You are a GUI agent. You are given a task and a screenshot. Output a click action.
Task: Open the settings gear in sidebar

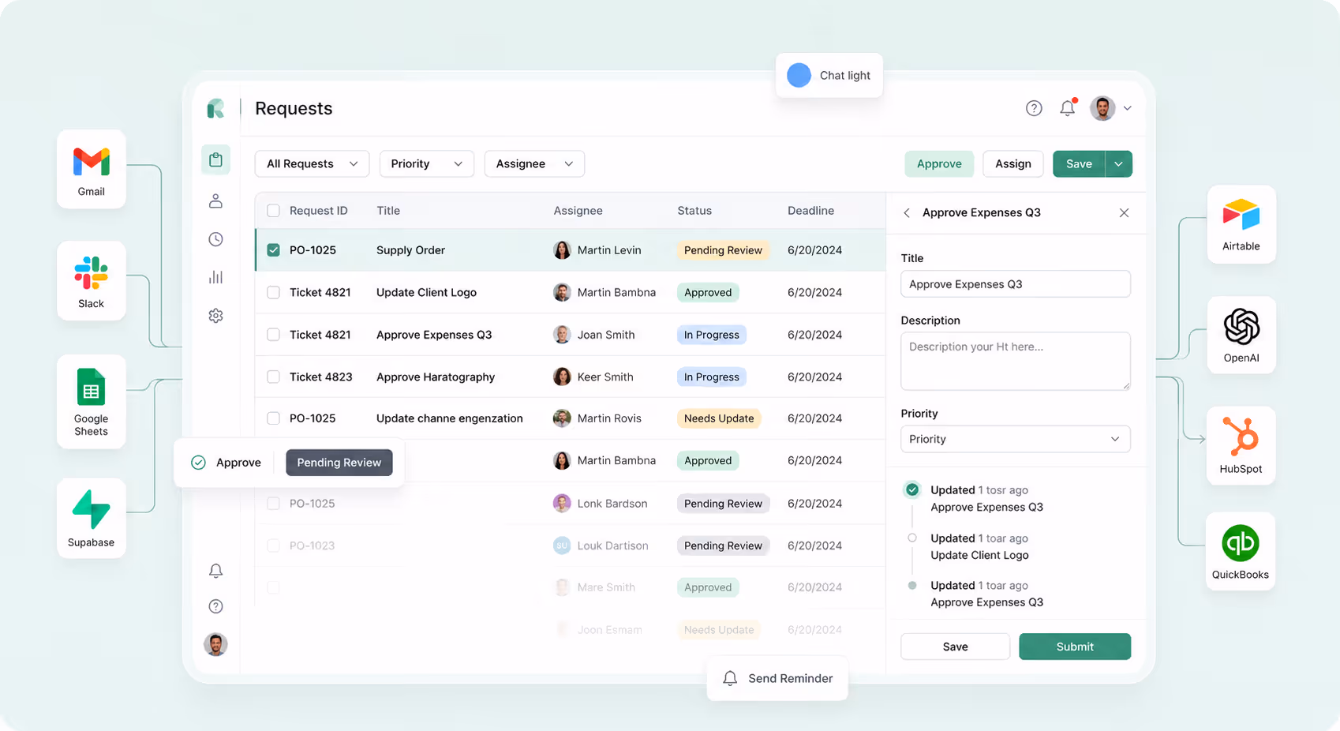tap(215, 316)
